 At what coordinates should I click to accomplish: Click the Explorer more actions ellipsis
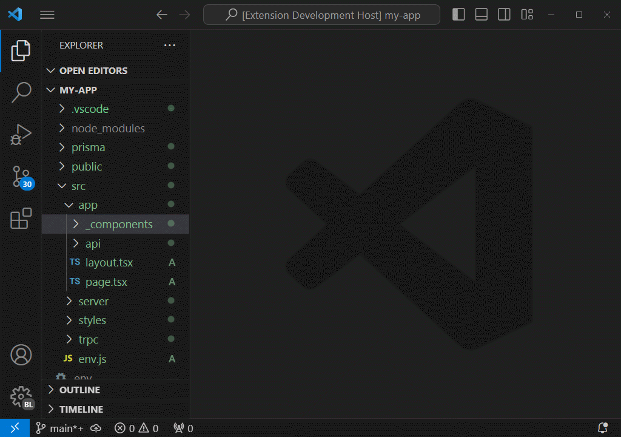click(x=170, y=45)
